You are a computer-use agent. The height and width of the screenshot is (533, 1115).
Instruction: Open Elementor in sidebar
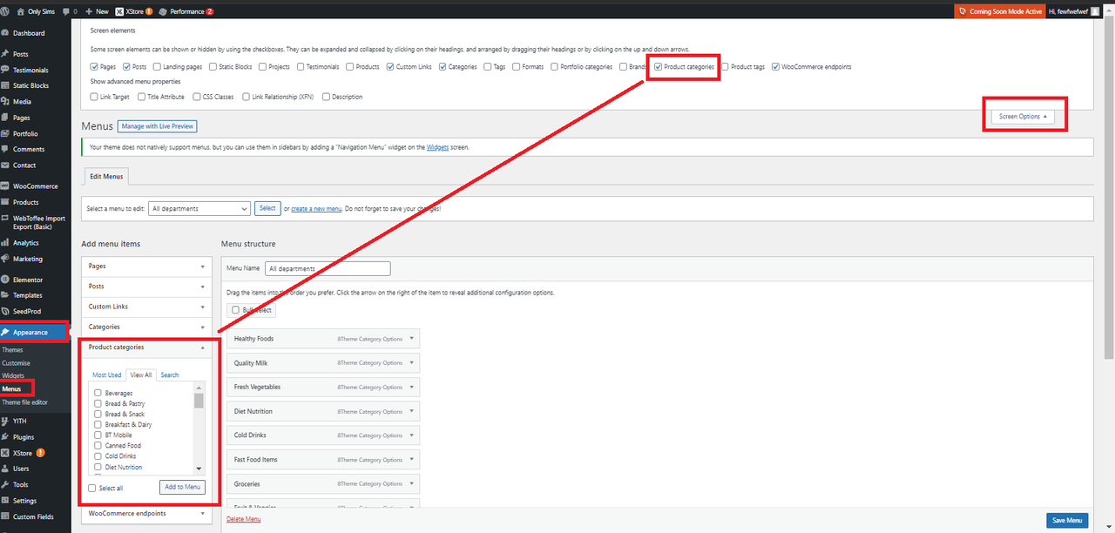28,280
